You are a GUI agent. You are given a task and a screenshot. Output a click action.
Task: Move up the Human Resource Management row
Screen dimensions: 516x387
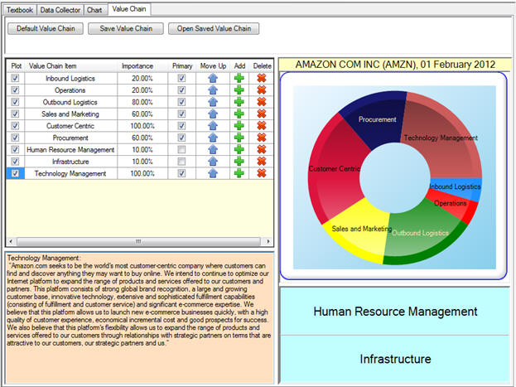[213, 149]
